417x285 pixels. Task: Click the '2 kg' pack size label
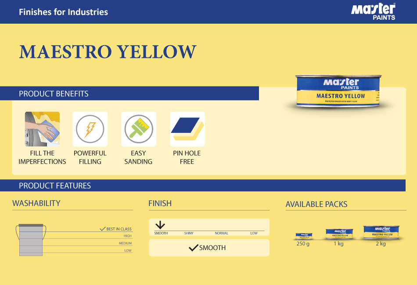pos(381,243)
